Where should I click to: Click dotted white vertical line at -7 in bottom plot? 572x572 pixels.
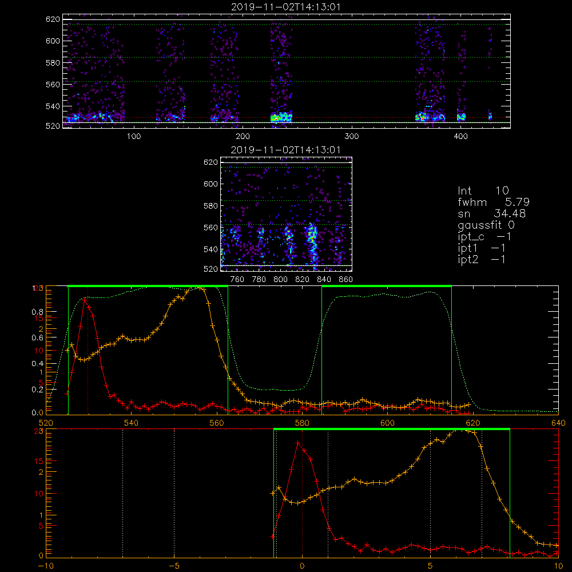tap(122, 493)
